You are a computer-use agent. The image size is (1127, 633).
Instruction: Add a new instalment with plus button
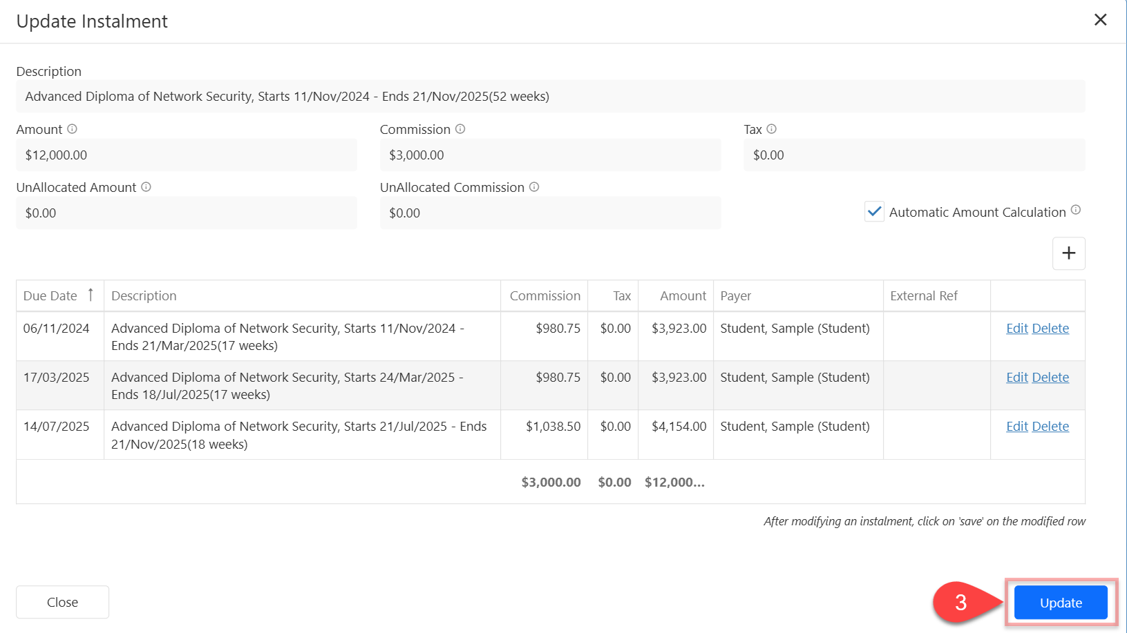pos(1068,253)
